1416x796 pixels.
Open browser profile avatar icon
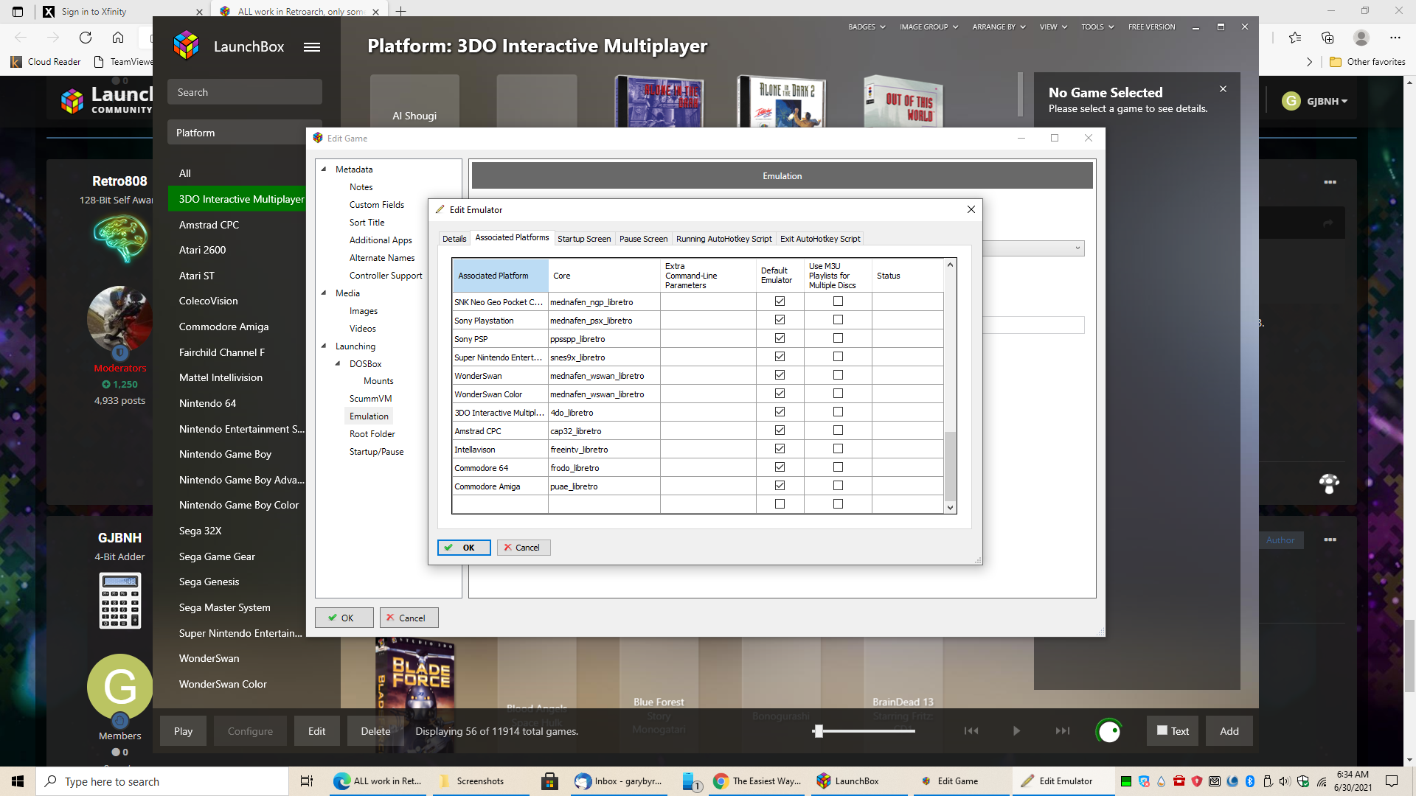coord(1361,38)
